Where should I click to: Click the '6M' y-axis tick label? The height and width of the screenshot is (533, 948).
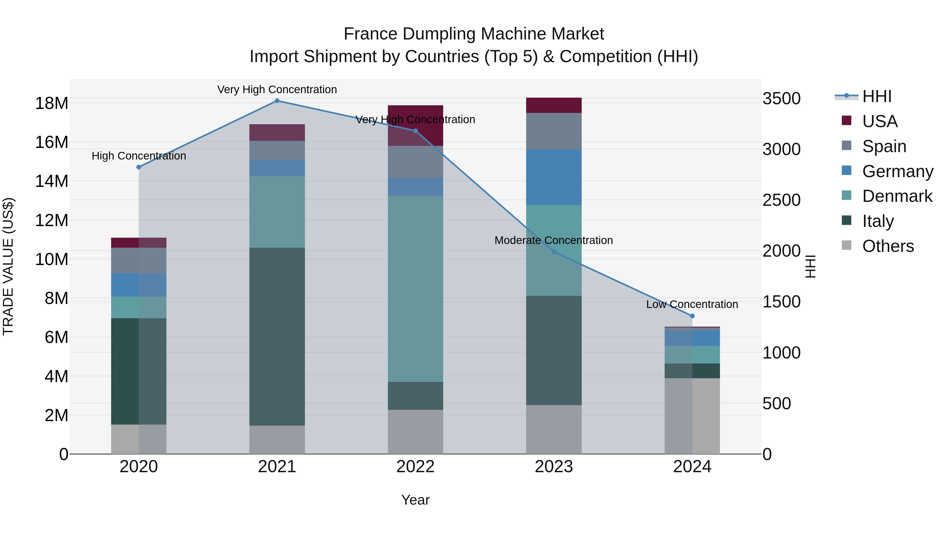(x=56, y=337)
